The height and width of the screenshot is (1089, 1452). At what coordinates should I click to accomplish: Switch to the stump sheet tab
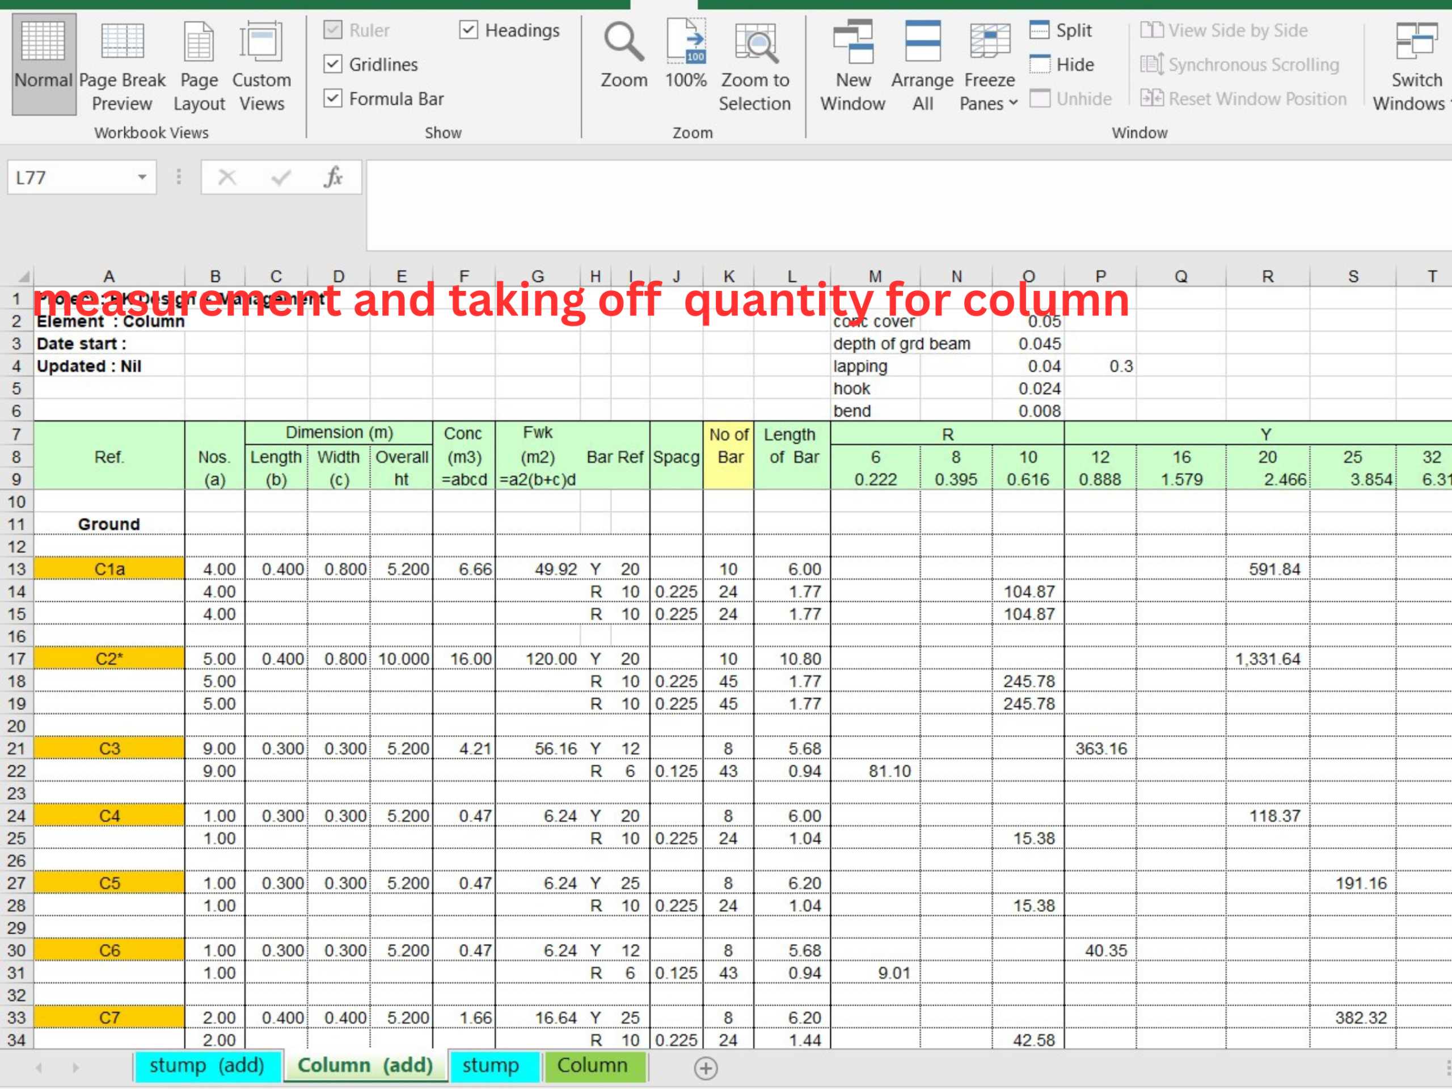[x=495, y=1066]
